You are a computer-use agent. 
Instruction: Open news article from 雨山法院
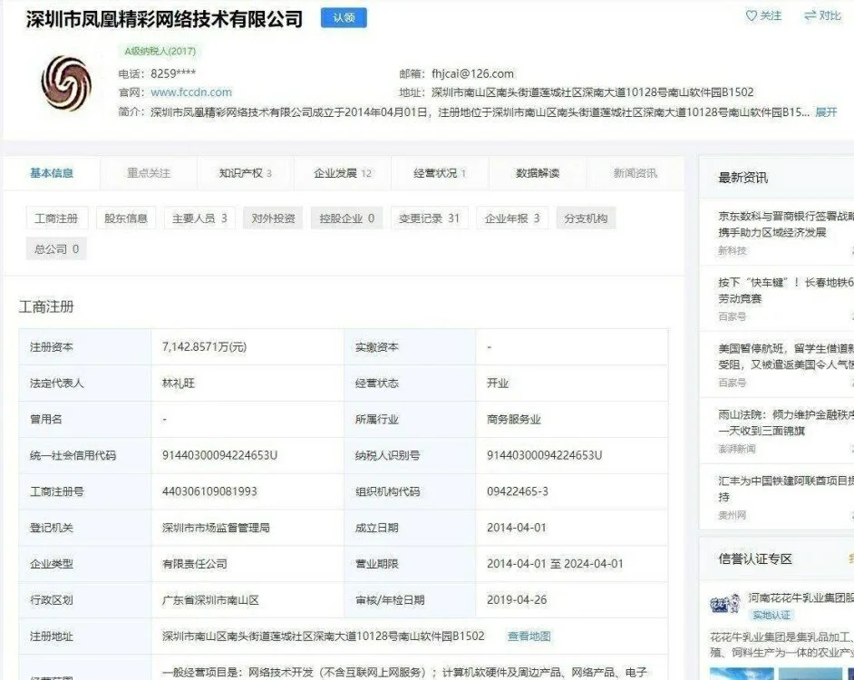tap(785, 423)
